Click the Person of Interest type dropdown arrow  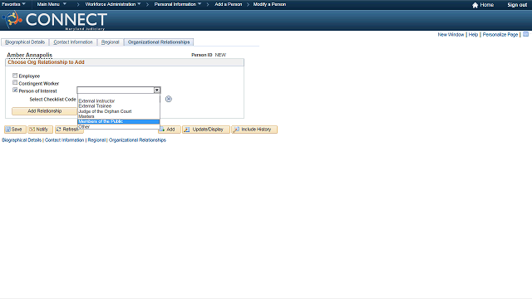157,91
